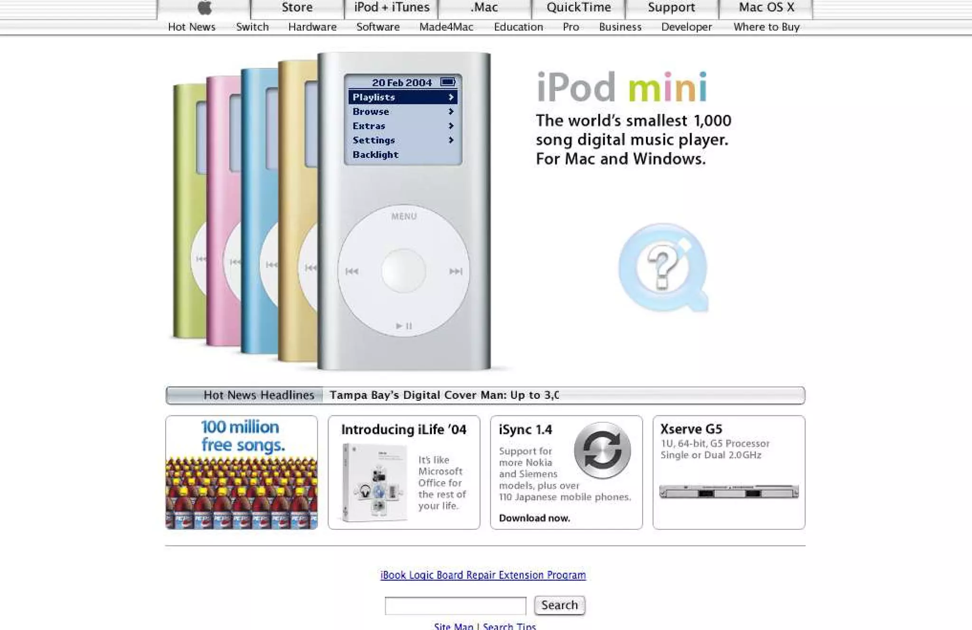Screen dimensions: 972x630
Task: Open the iPod + iTunes tab
Action: [x=392, y=8]
